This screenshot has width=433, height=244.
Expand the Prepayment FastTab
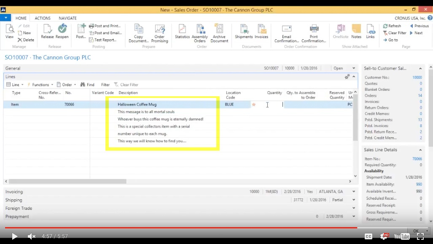pos(354,216)
